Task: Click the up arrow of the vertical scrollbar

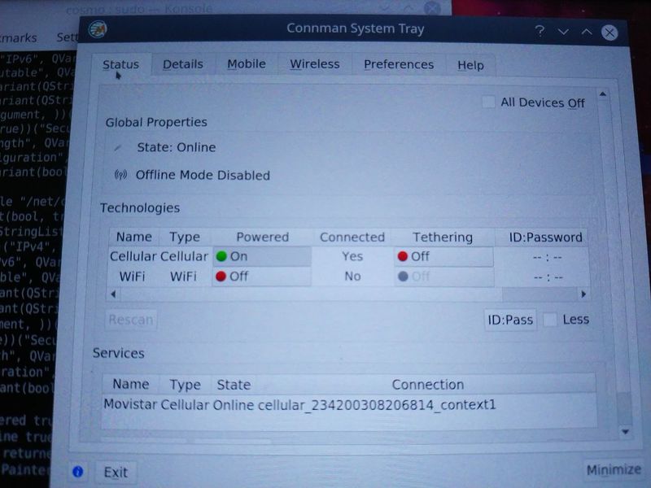Action: 603,95
